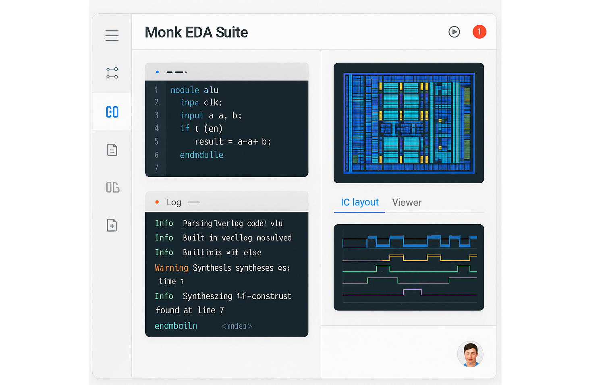The height and width of the screenshot is (385, 602).
Task: Open the document file sidebar icon
Action: 112,150
